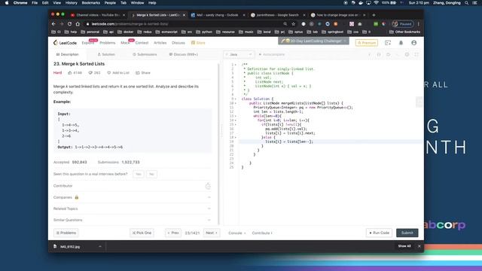
Task: Open the Explore menu item
Action: tap(87, 43)
